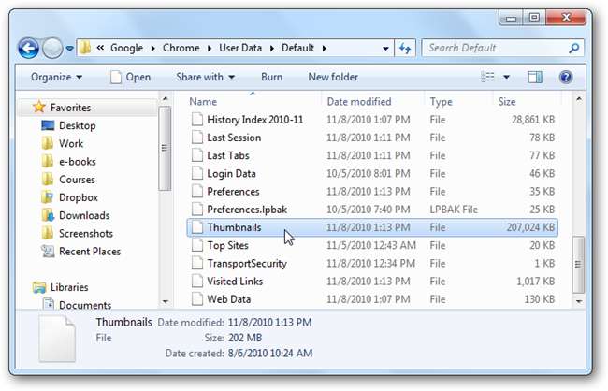Click the Google breadcrumb in address bar

coord(126,48)
